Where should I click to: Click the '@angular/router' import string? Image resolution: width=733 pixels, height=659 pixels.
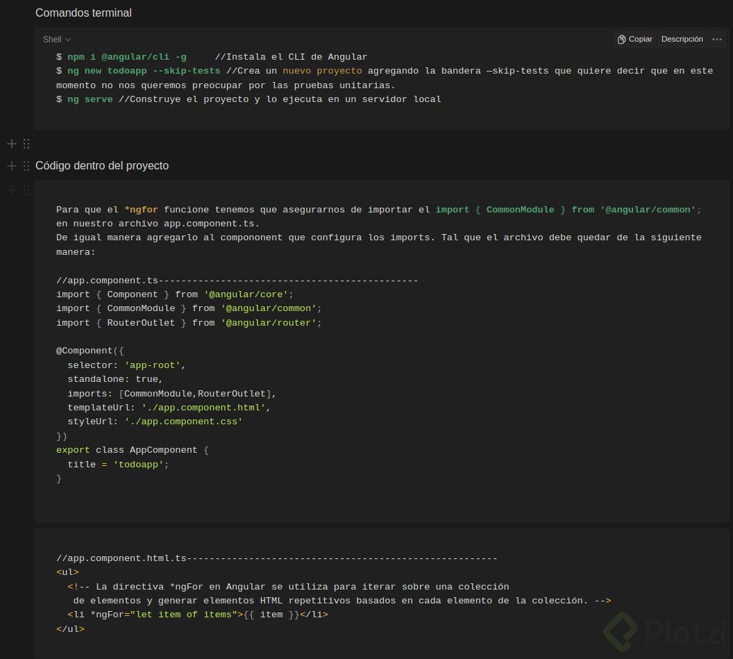(x=269, y=323)
